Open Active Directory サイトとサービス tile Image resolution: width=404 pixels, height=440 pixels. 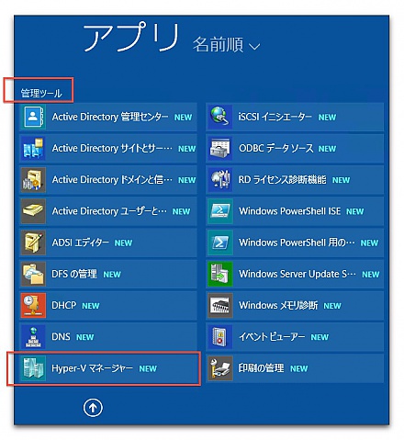point(108,148)
